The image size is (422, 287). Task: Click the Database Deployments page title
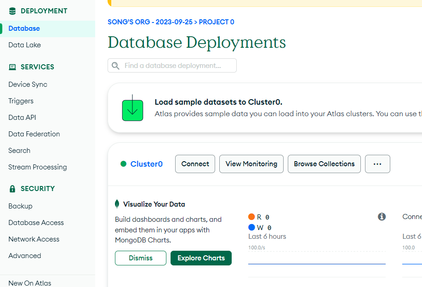click(197, 42)
